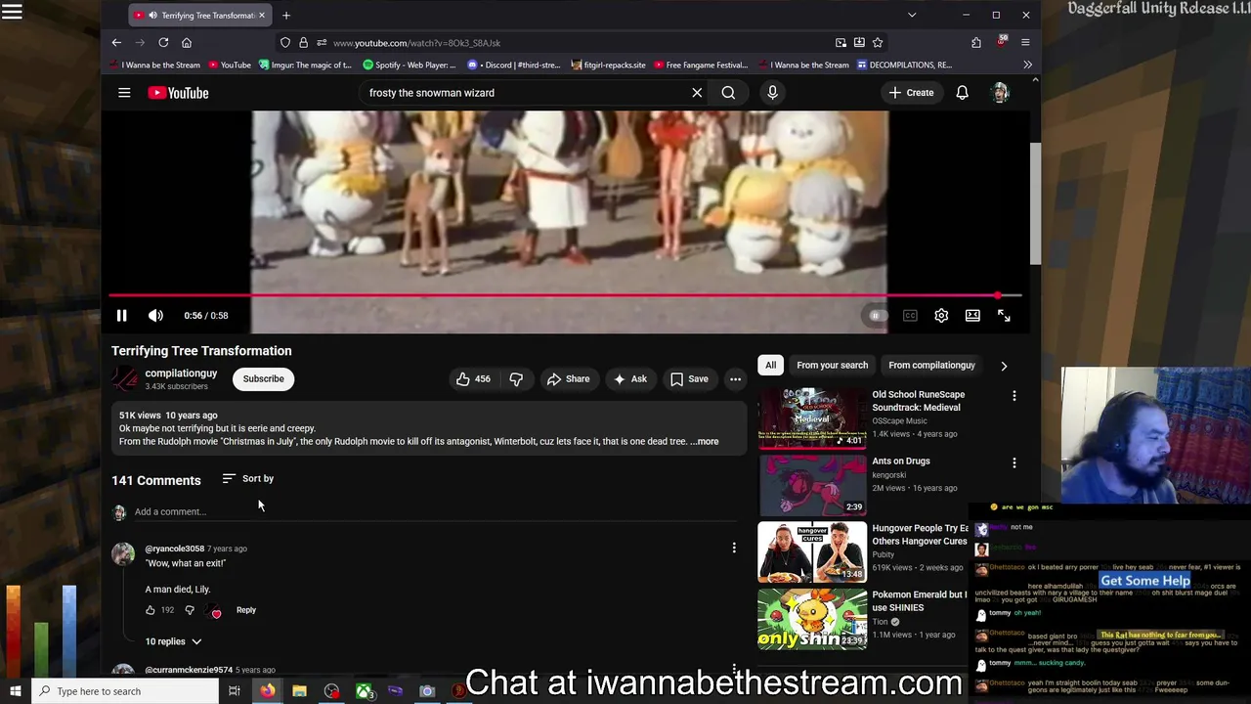This screenshot has width=1251, height=704.
Task: Run the YouTube magnifier search button
Action: pos(728,93)
